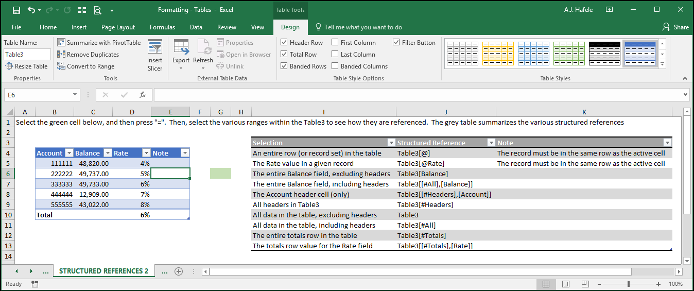Uncheck the Filter Button checkbox
Image resolution: width=694 pixels, height=291 pixels.
pyautogui.click(x=396, y=43)
